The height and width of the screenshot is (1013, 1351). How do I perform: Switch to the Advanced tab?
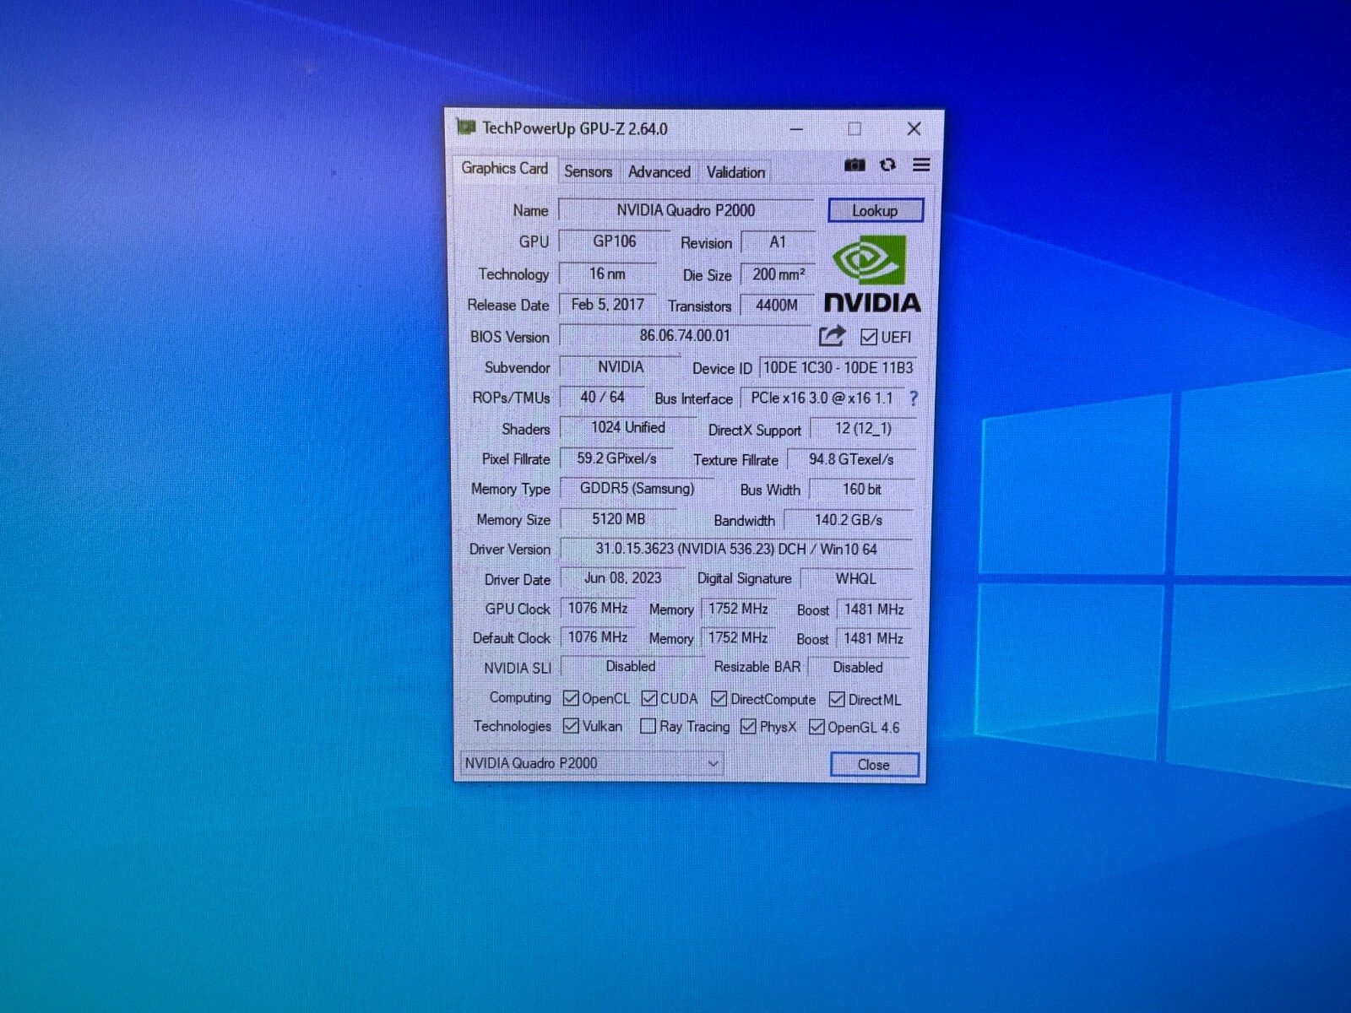659,171
